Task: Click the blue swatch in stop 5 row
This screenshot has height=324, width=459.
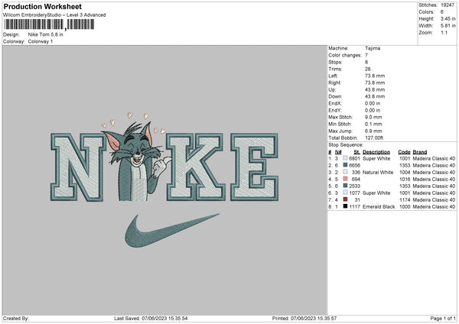Action: (x=345, y=186)
